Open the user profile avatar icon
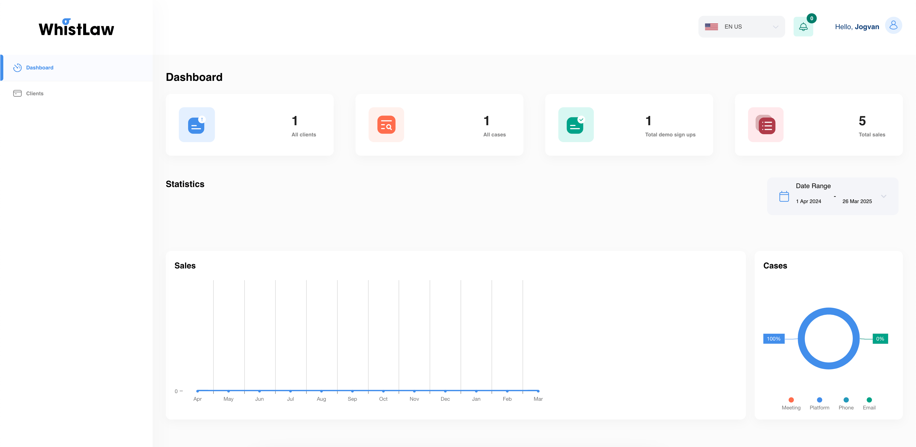This screenshot has height=447, width=916. 893,26
